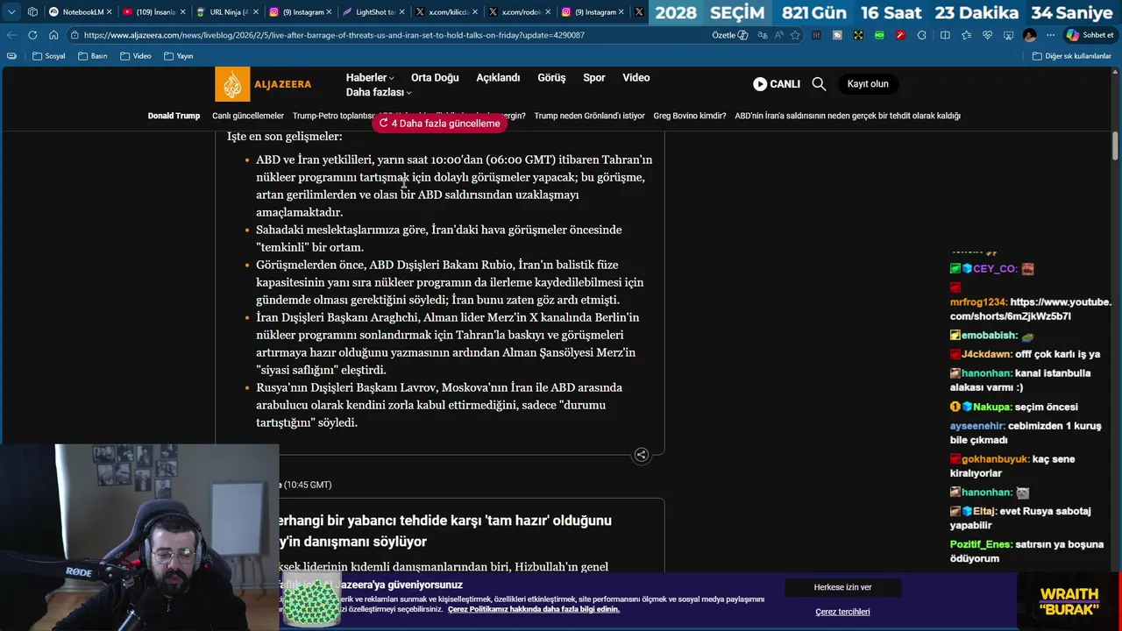The image size is (1122, 631).
Task: Bookmark this page with the star icon
Action: 795,35
